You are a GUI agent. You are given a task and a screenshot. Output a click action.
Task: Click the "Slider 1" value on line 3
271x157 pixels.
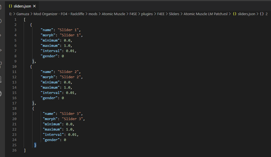tap(68, 30)
